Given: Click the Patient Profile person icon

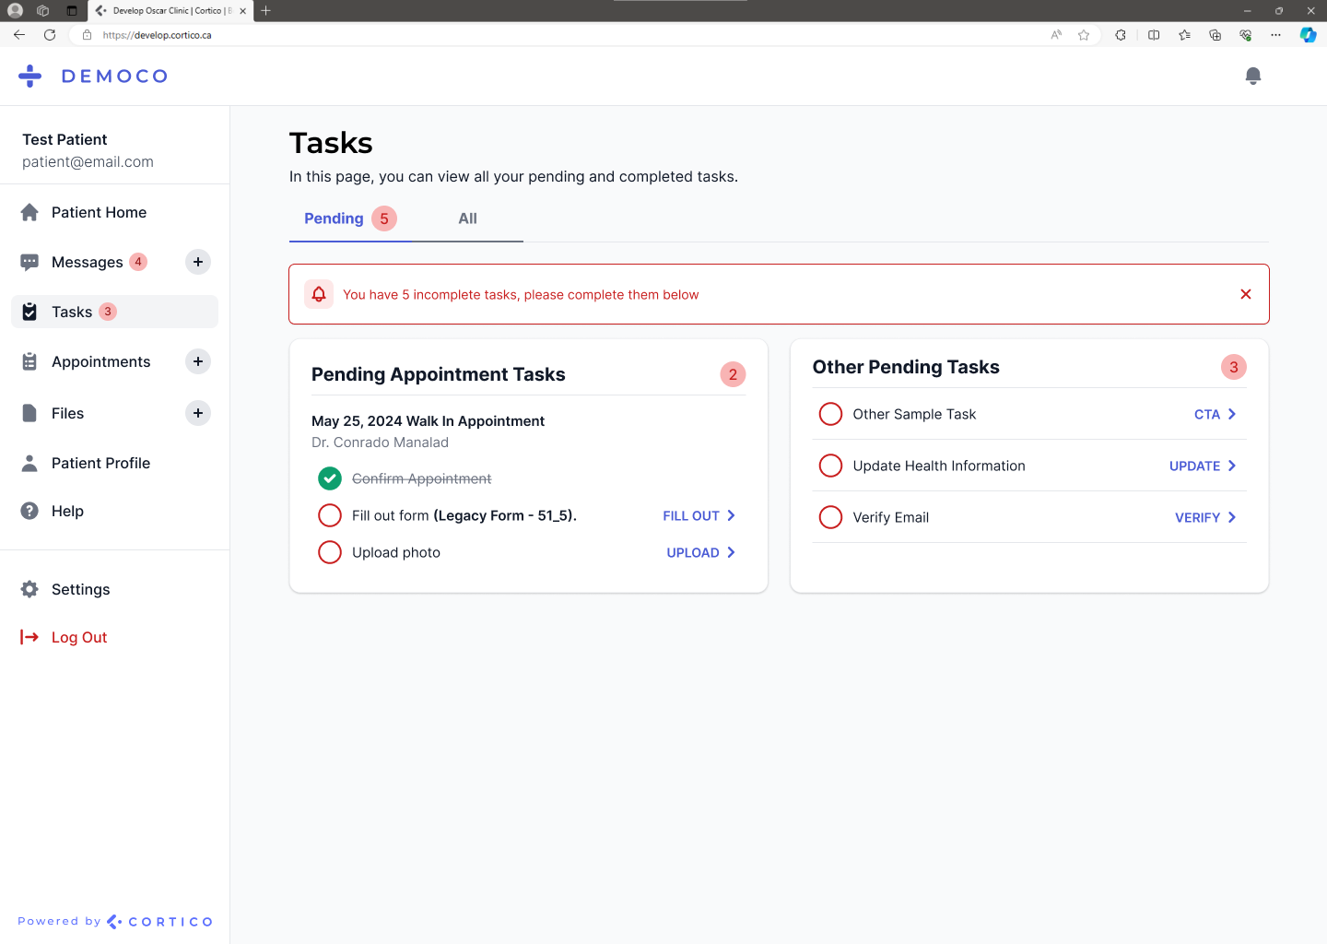Looking at the screenshot, I should click(29, 463).
